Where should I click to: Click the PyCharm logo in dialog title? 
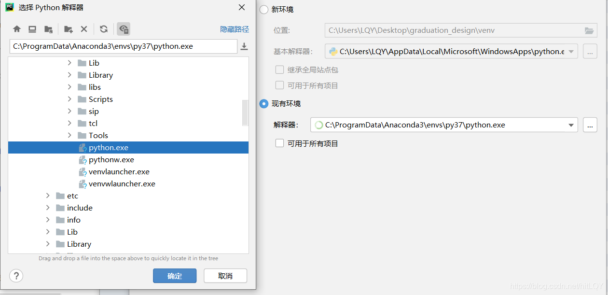(x=9, y=7)
